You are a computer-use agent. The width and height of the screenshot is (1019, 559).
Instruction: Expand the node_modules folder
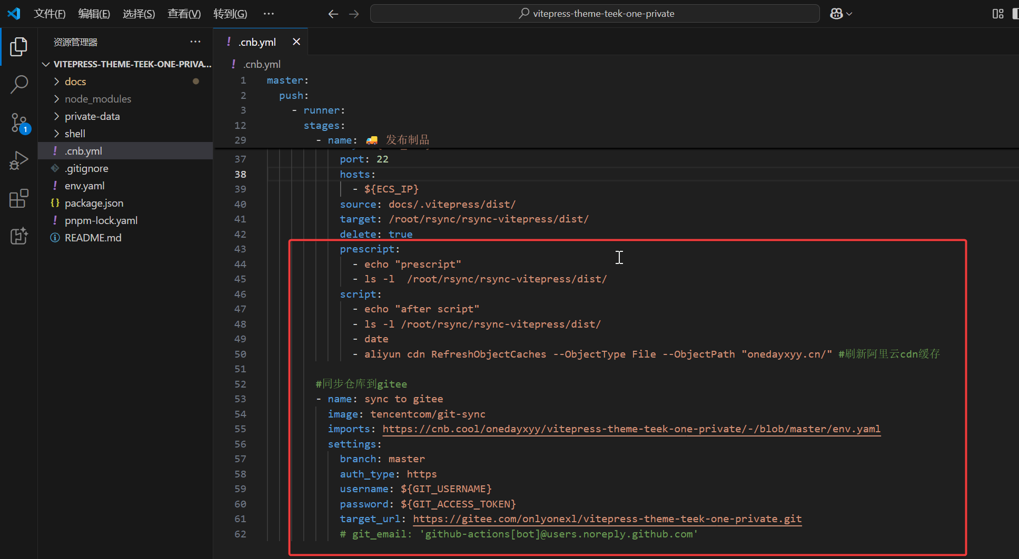point(125,99)
